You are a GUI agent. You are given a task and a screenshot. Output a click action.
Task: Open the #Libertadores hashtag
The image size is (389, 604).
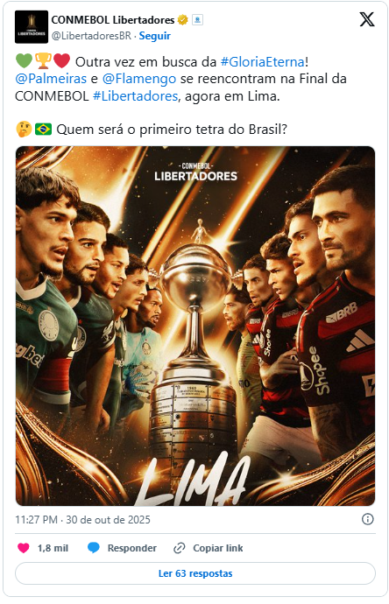click(135, 95)
